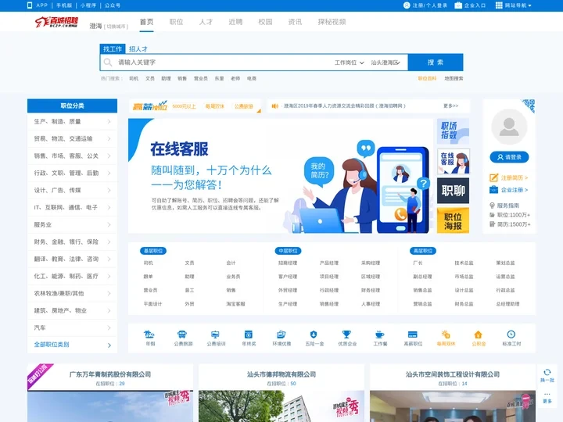Click the user avatar placeholder
Image resolution: width=563 pixels, height=422 pixels.
coord(509,127)
